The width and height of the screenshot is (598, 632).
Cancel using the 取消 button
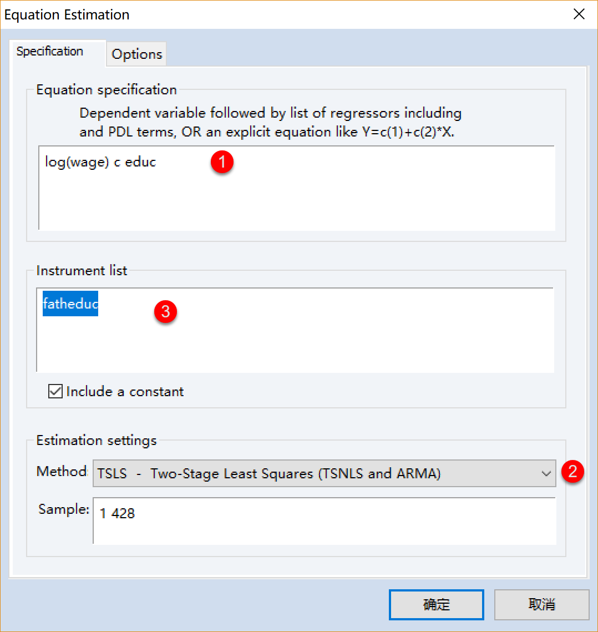click(x=541, y=604)
